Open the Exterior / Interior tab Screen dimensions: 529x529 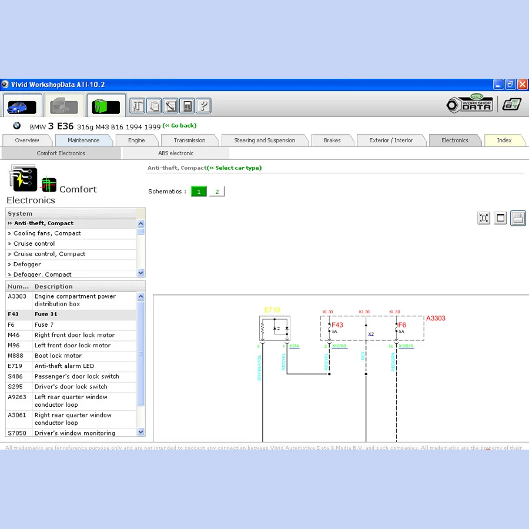pyautogui.click(x=391, y=140)
